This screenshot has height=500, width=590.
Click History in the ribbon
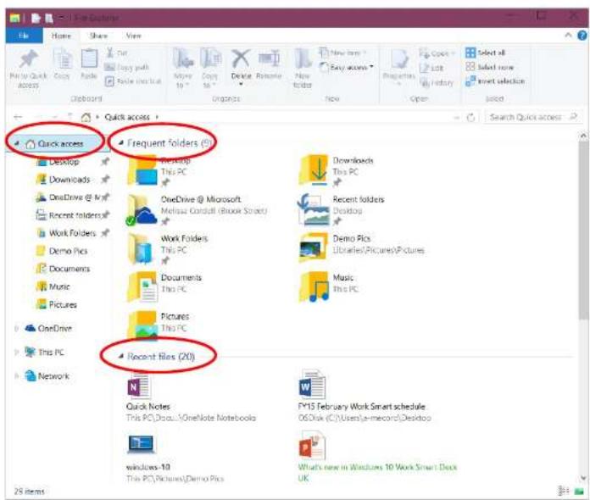click(x=437, y=82)
